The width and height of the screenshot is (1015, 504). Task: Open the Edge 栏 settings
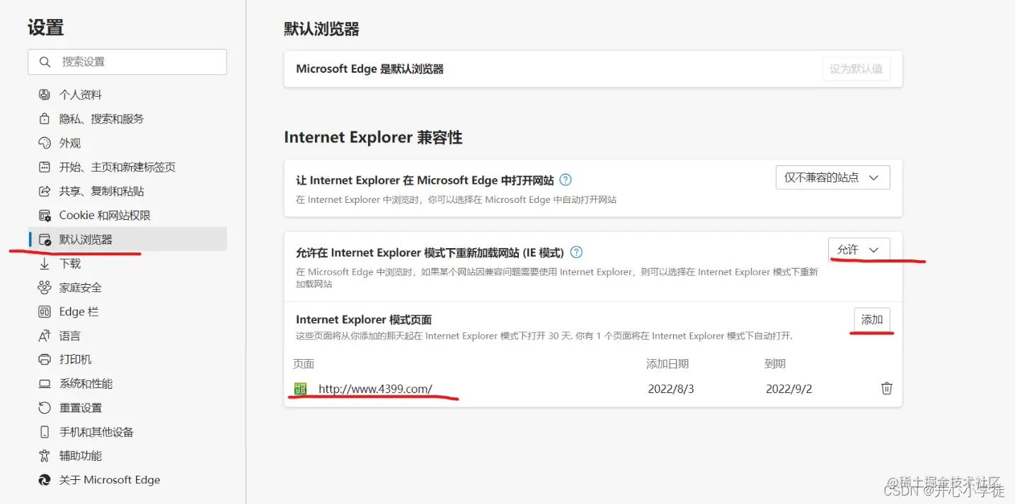(x=72, y=311)
